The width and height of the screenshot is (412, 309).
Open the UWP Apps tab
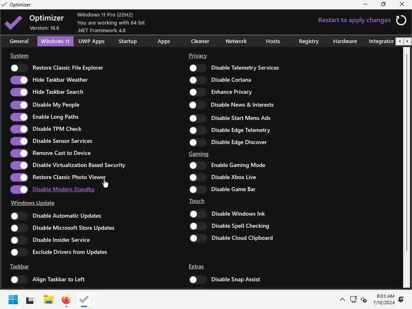pos(91,41)
